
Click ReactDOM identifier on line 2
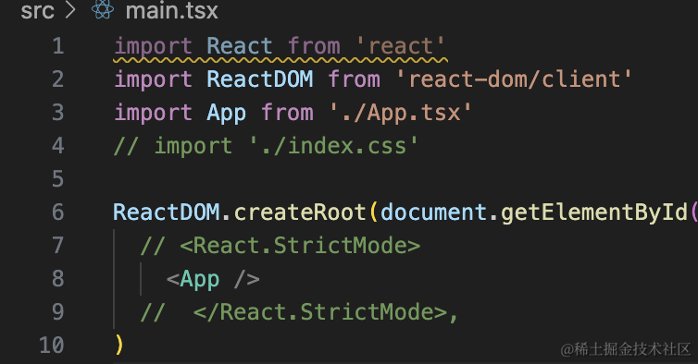click(260, 79)
